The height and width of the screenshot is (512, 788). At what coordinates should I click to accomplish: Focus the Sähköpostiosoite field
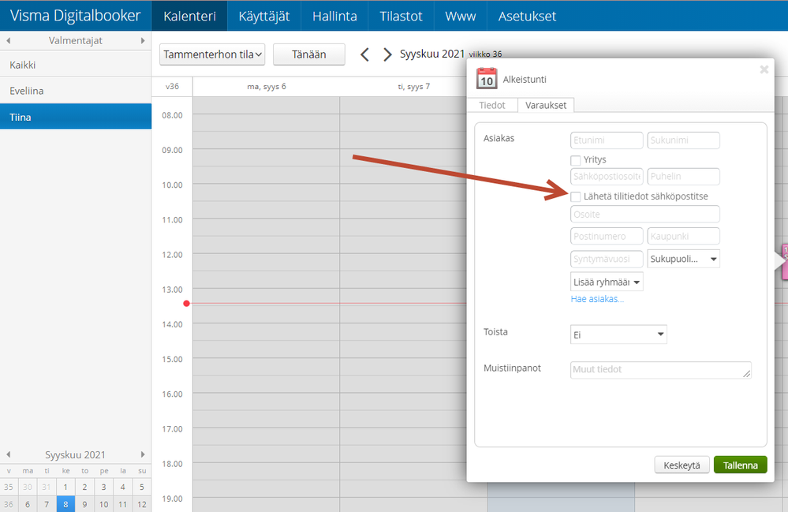click(607, 177)
